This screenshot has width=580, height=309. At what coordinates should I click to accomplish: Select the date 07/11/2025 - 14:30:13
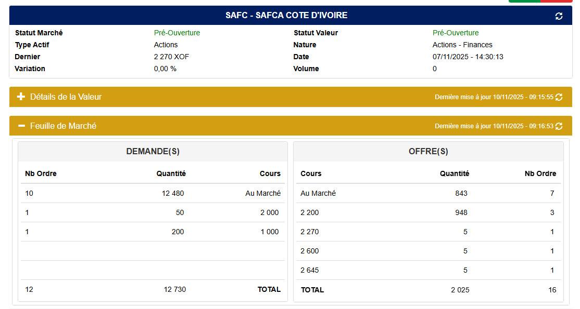(x=468, y=57)
